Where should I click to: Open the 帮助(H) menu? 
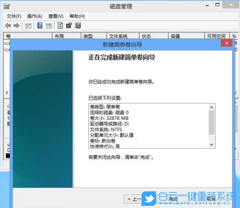pos(77,16)
